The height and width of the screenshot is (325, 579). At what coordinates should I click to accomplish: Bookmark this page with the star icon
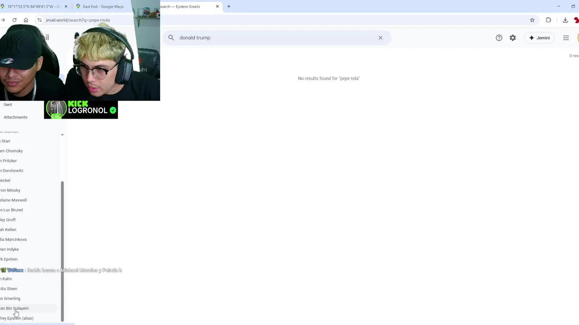pyautogui.click(x=532, y=20)
